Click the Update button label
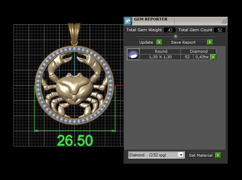This screenshot has width=242, height=180. tap(146, 42)
